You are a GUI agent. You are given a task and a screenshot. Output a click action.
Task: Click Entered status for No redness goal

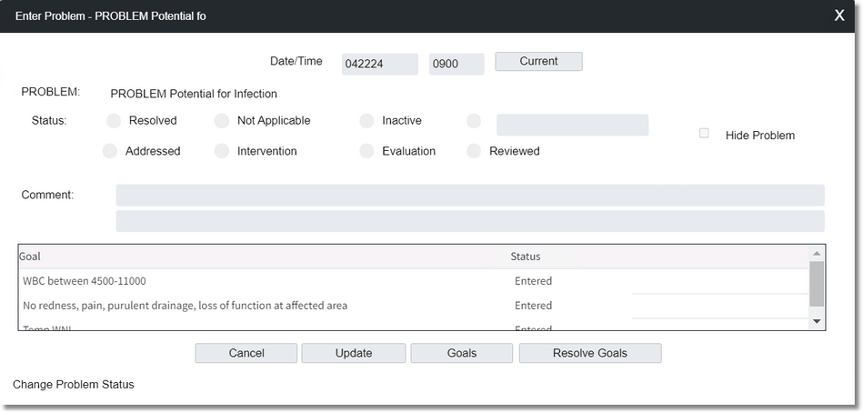point(533,306)
